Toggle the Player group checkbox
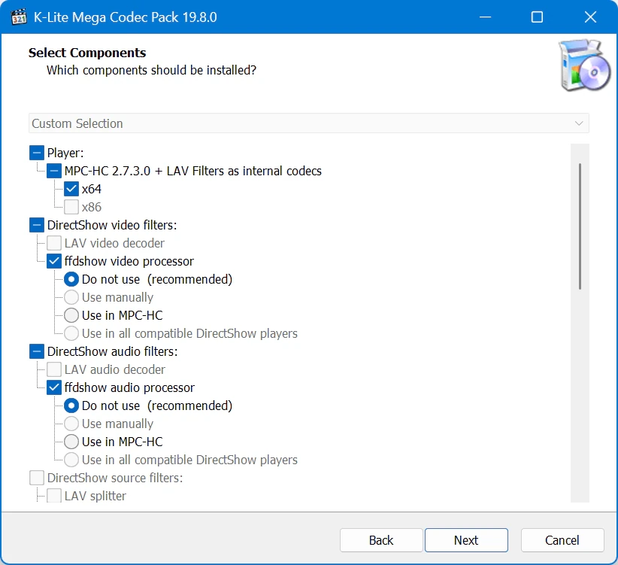This screenshot has height=565, width=618. (x=37, y=153)
